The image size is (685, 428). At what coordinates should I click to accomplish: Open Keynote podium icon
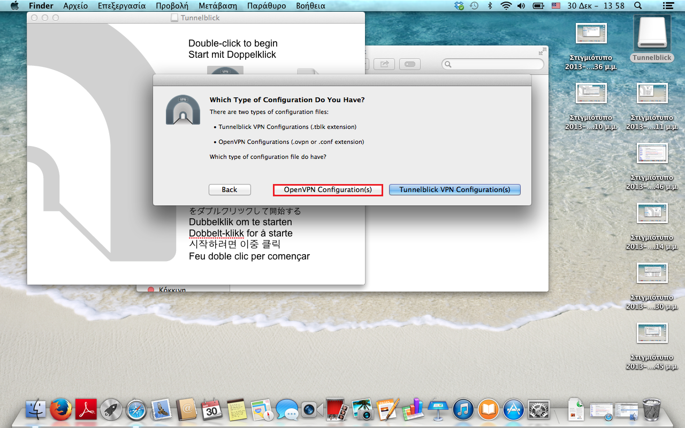(x=438, y=410)
